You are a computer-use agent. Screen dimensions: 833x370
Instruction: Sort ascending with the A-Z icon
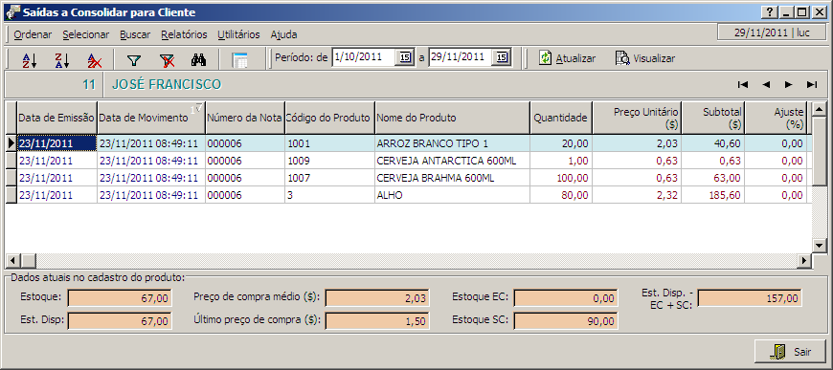pyautogui.click(x=30, y=59)
